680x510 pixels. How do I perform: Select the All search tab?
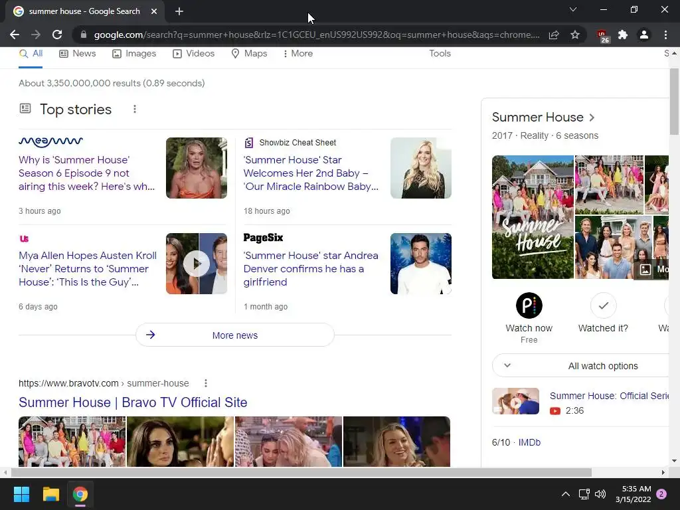(31, 53)
